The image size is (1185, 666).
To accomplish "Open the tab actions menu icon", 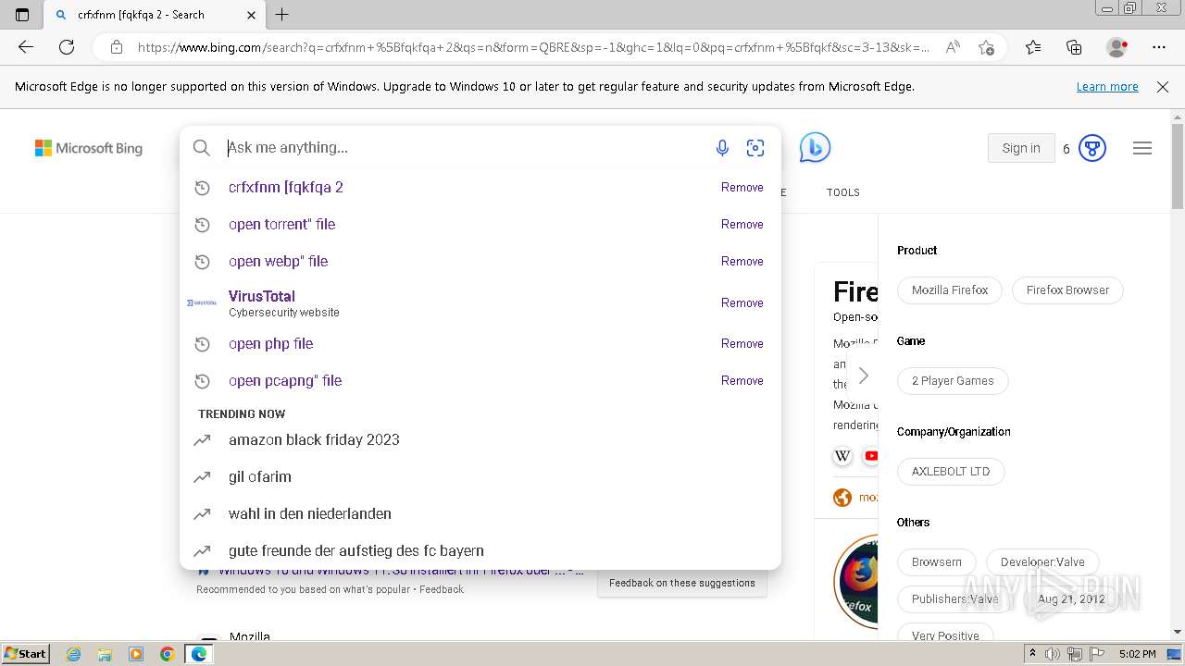I will tap(22, 15).
